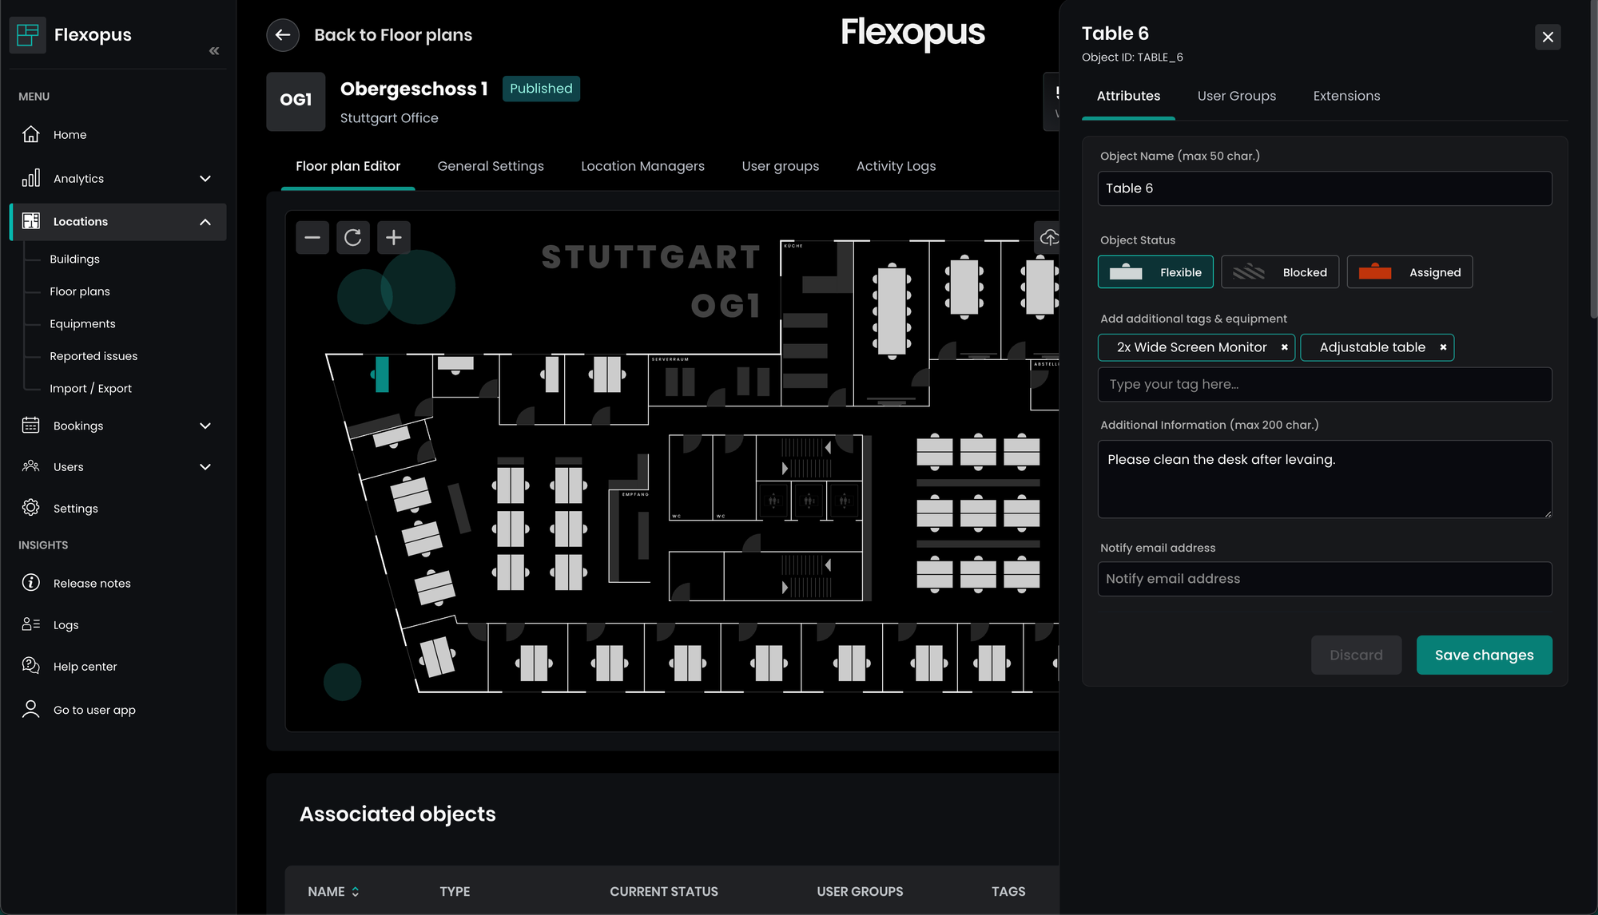Open Reported issues in sidebar
The image size is (1598, 915).
point(93,356)
